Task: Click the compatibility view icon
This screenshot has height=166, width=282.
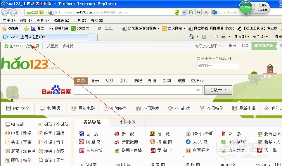Action: [x=191, y=12]
